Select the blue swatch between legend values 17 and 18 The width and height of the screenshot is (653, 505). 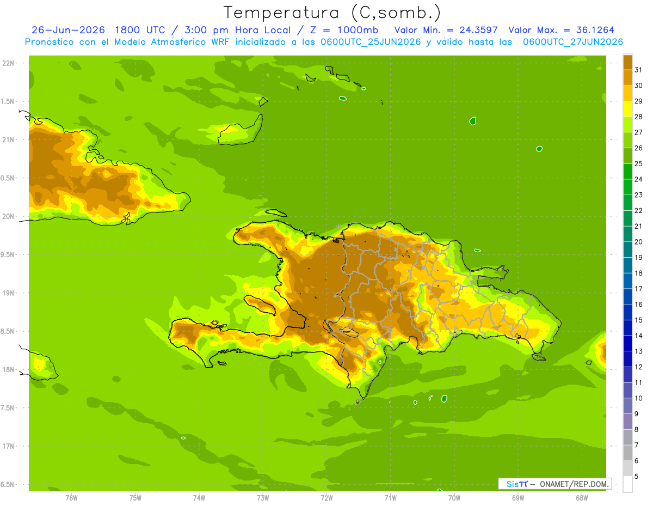[x=627, y=281]
